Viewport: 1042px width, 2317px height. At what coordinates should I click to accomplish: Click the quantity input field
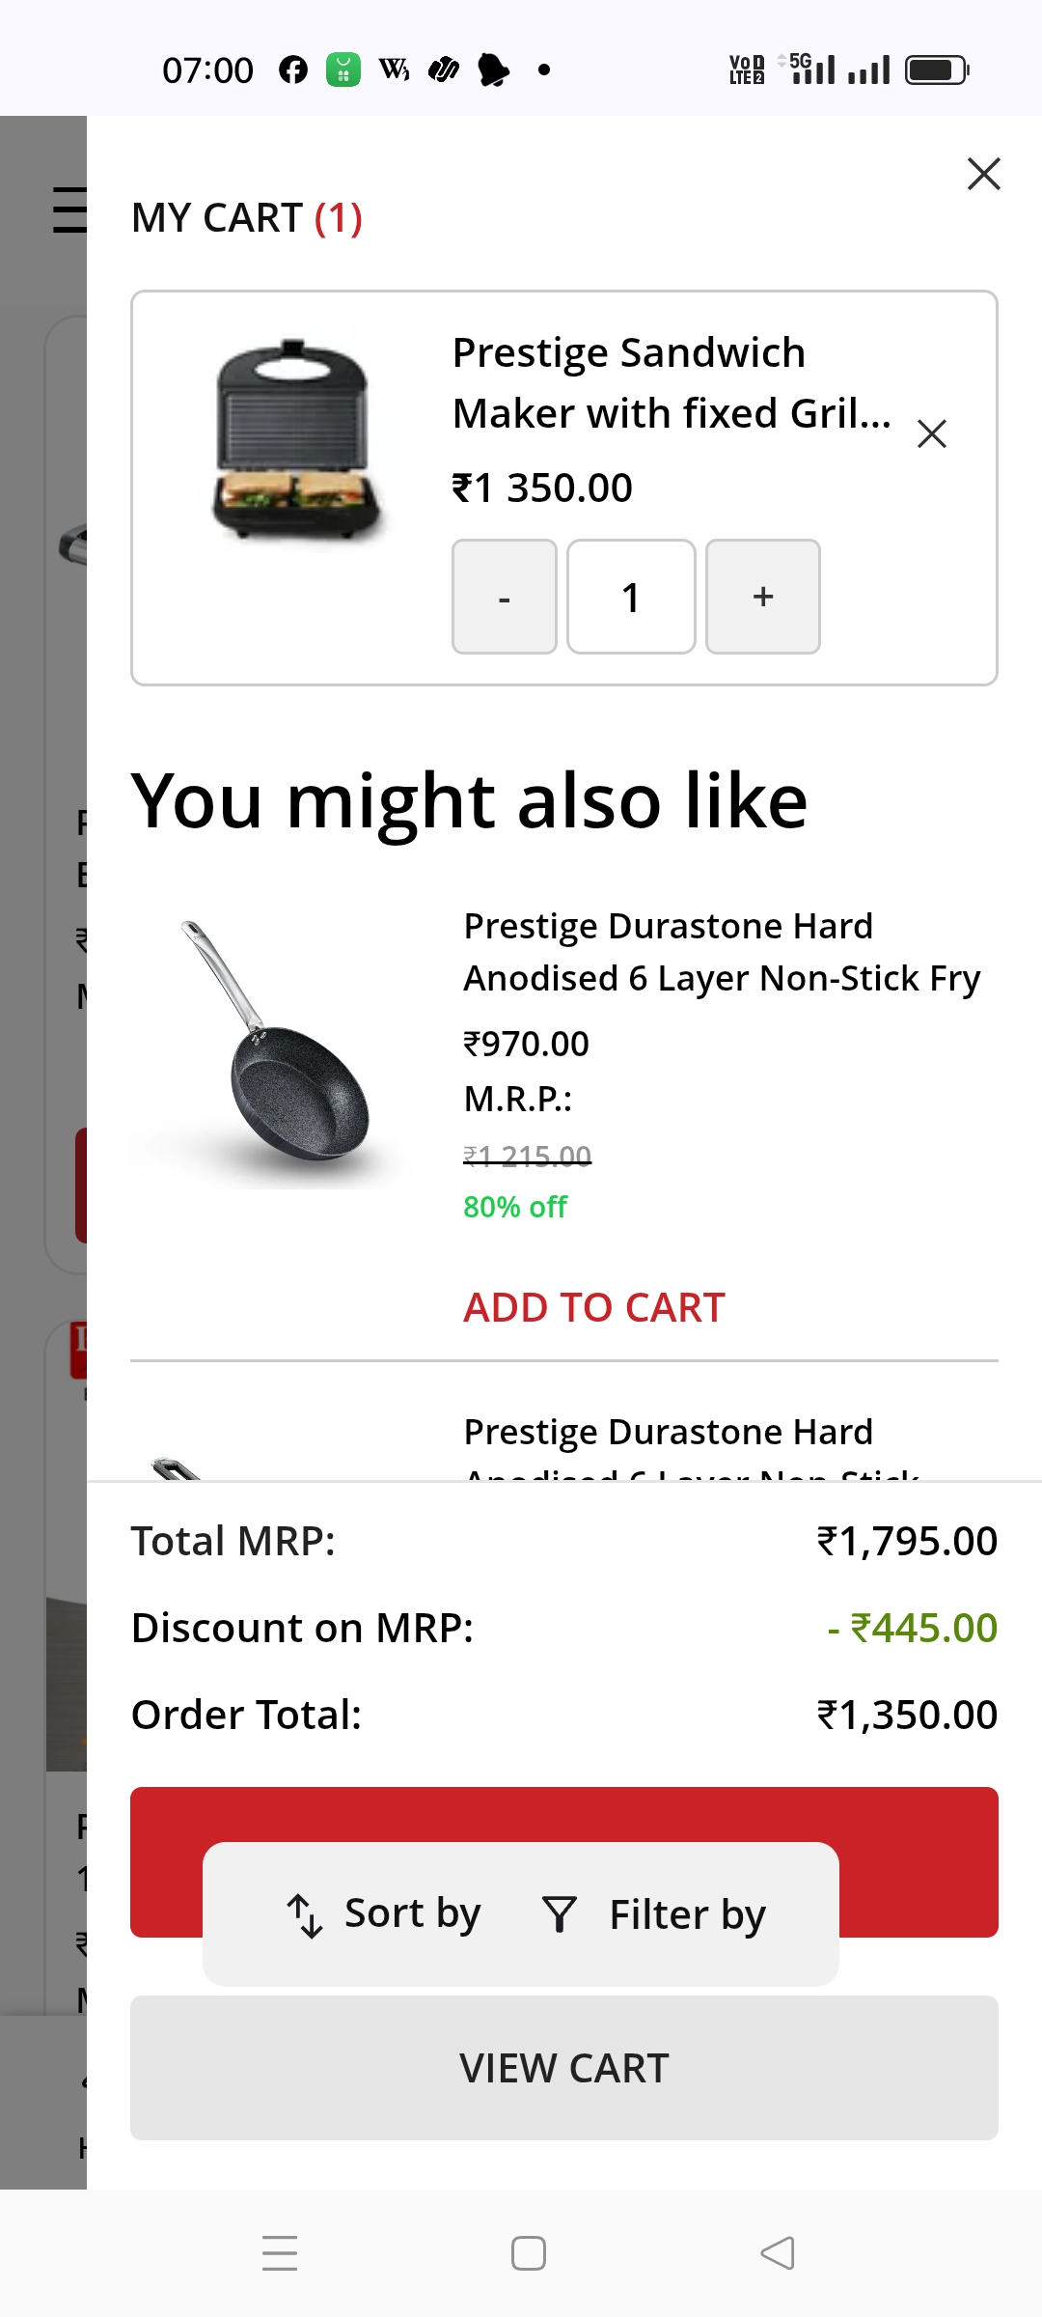coord(631,597)
